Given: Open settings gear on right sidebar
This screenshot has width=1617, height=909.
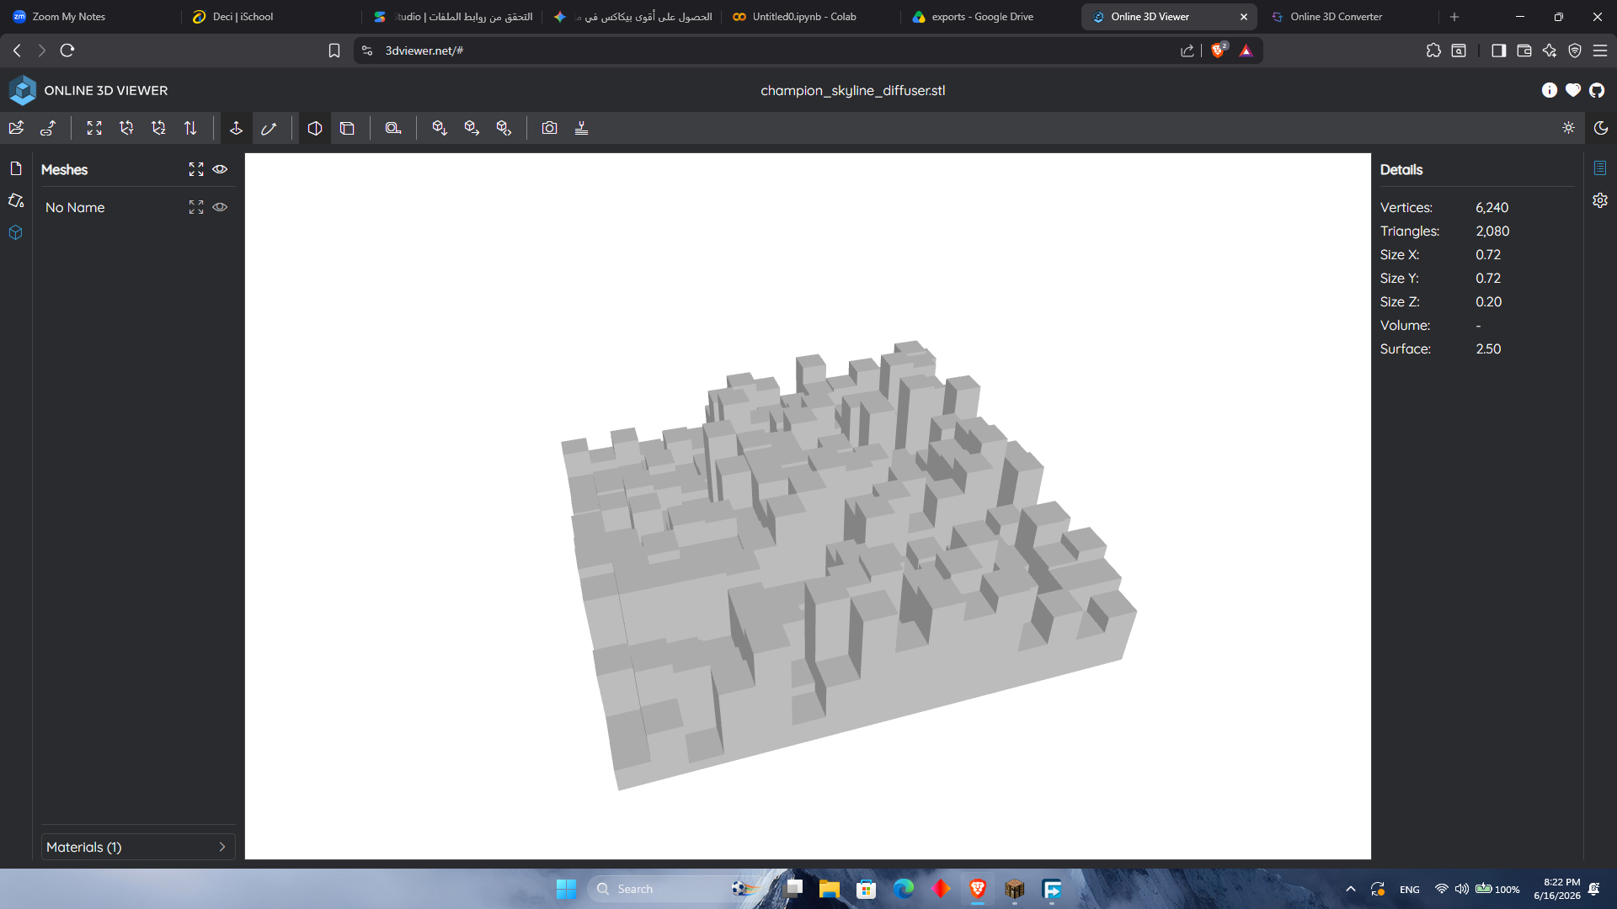Looking at the screenshot, I should [1600, 200].
